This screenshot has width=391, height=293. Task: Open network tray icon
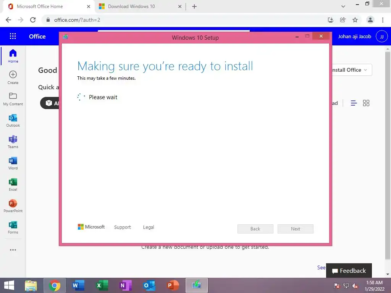[x=346, y=286]
